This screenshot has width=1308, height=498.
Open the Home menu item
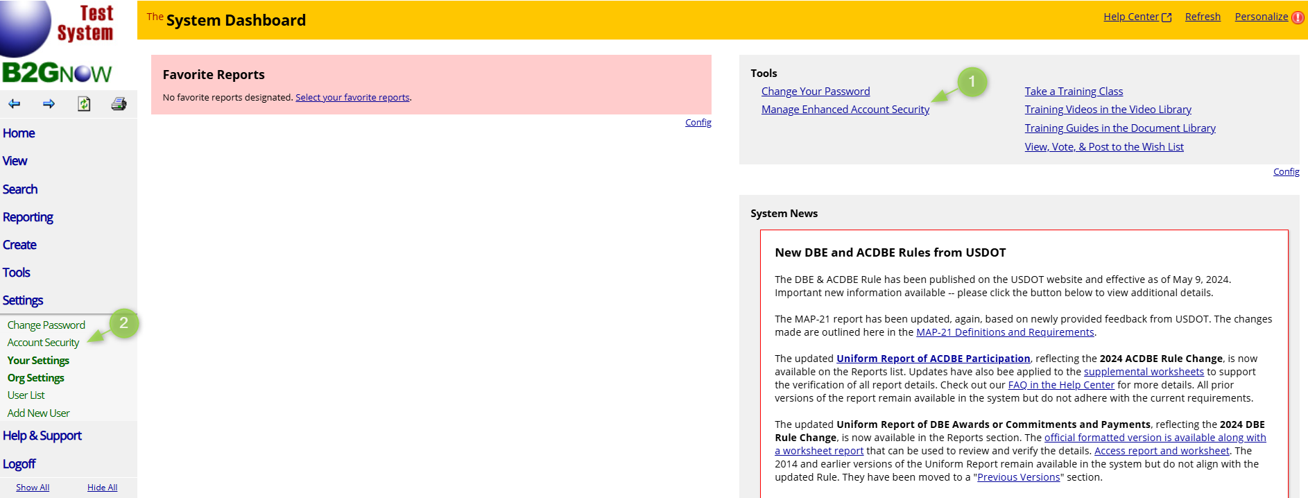point(19,133)
